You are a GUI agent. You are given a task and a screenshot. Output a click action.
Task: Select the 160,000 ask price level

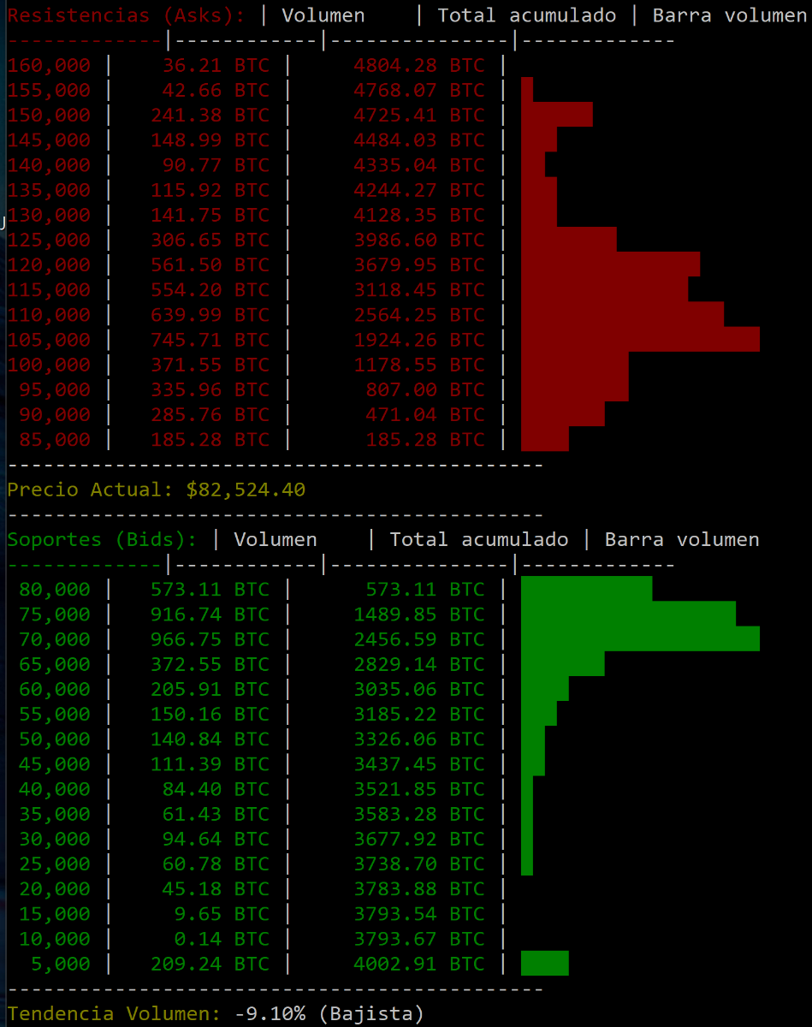[x=49, y=65]
